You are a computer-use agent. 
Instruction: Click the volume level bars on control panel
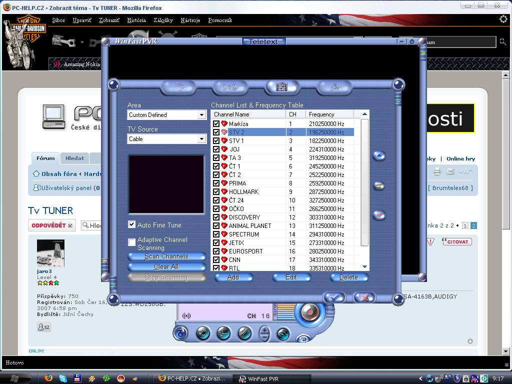coord(285,312)
